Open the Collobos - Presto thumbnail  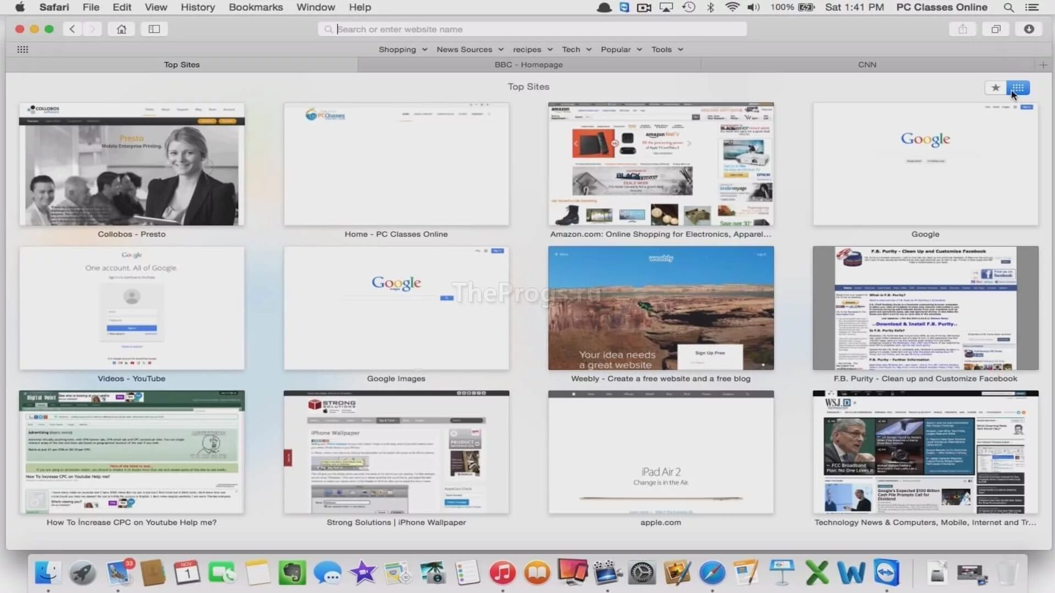pos(132,164)
